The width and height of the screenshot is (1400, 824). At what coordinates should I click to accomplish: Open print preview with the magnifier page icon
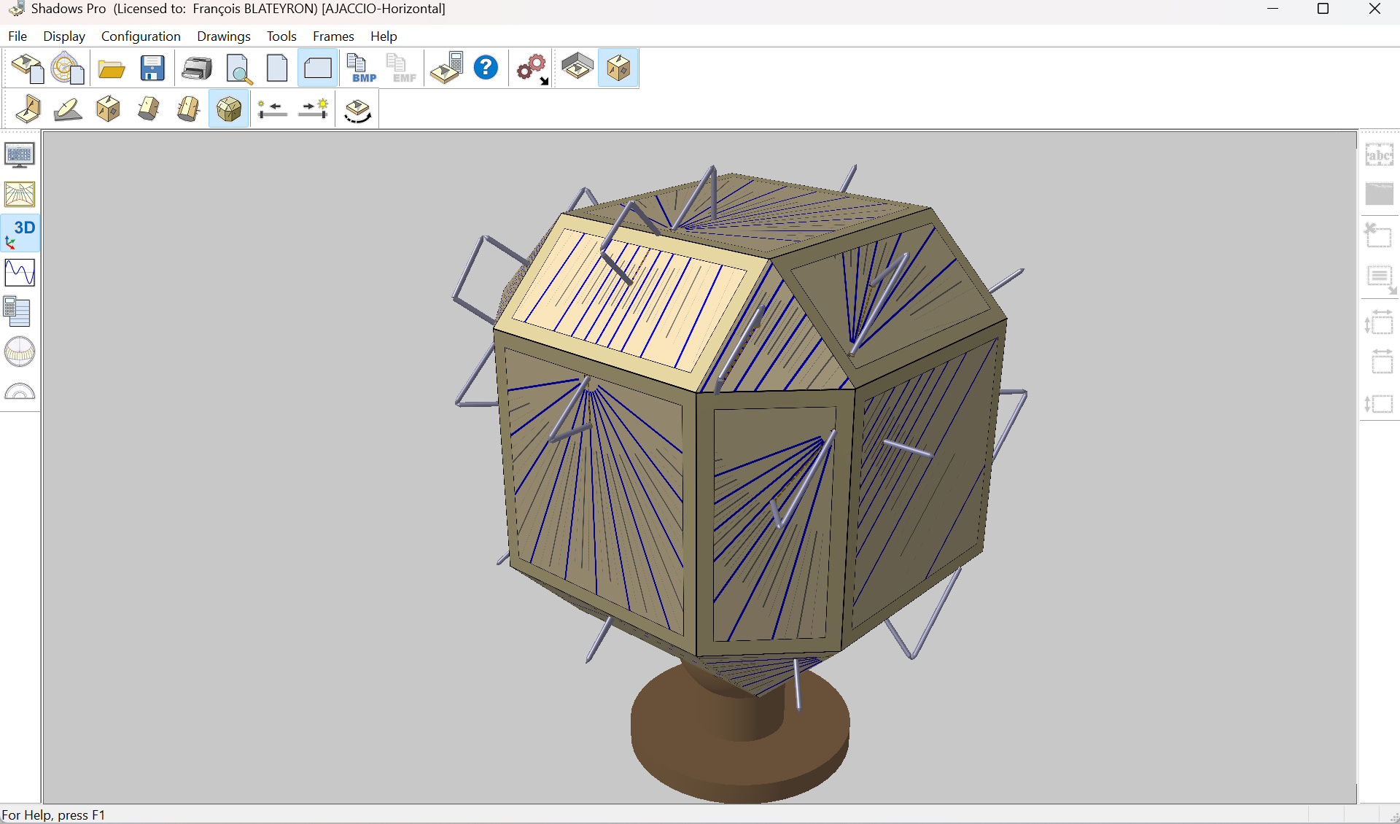tap(238, 69)
